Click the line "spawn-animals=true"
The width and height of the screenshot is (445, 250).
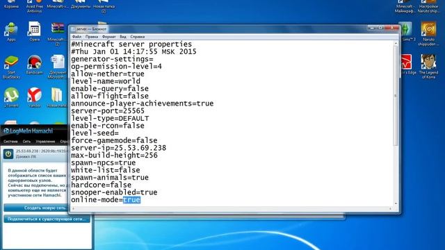point(110,178)
